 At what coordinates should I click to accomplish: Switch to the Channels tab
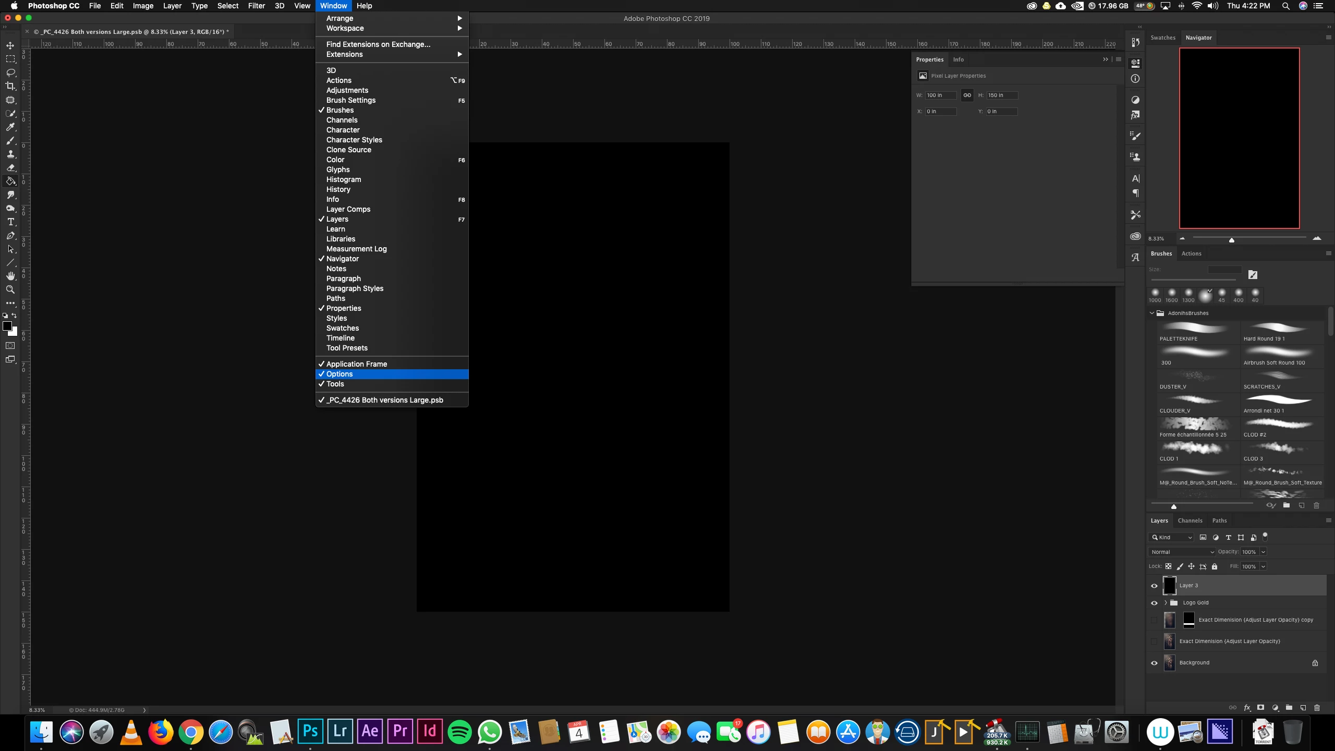coord(1190,520)
